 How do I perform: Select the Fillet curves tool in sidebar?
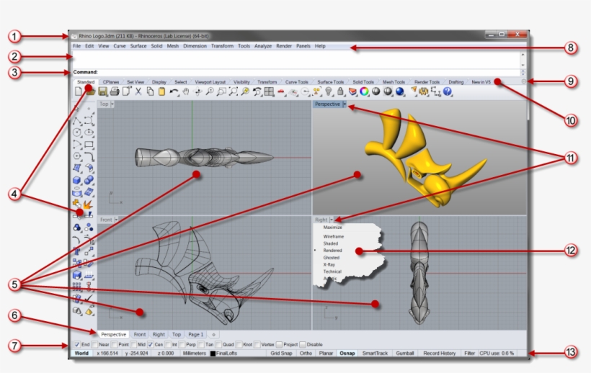[x=89, y=156]
